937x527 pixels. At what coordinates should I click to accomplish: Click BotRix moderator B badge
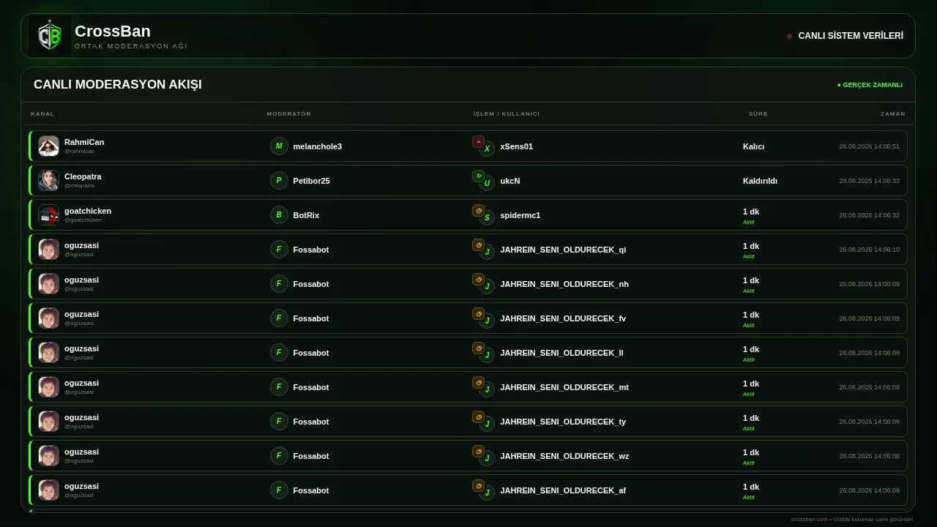(279, 214)
